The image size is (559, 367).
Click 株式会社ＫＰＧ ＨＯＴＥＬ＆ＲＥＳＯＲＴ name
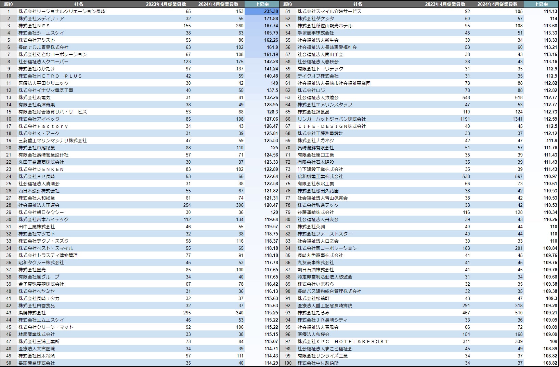343,341
